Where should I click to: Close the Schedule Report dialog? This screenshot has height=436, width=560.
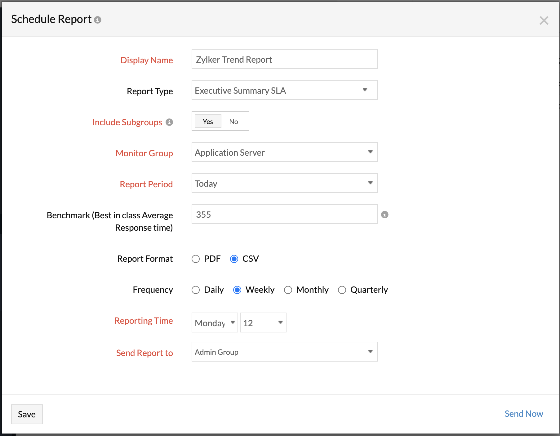(544, 20)
